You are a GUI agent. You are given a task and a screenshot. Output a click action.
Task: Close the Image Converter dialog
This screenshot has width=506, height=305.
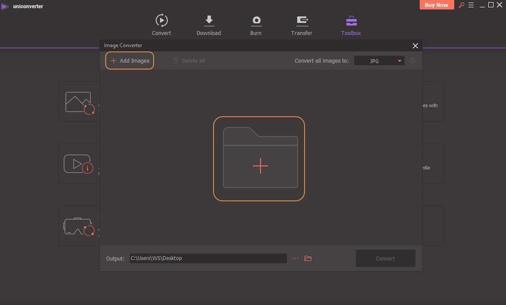415,45
